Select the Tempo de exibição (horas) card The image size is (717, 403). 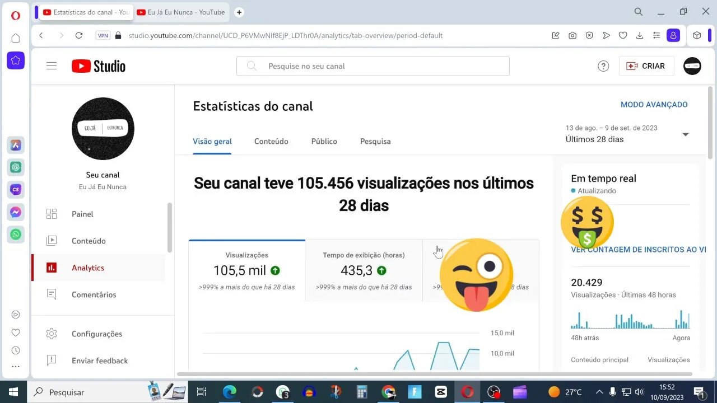pos(364,271)
